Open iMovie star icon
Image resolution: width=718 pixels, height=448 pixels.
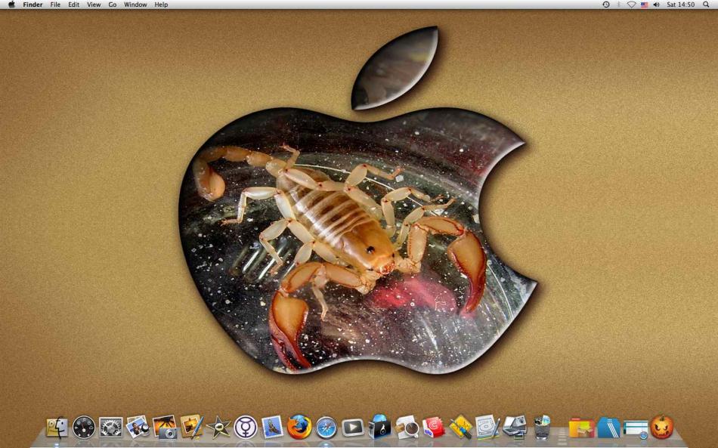click(x=218, y=428)
